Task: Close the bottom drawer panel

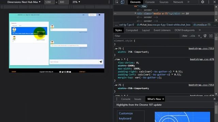Action: (214, 99)
